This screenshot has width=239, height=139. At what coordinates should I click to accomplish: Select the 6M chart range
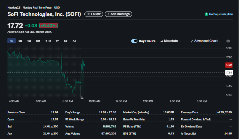[38, 41]
